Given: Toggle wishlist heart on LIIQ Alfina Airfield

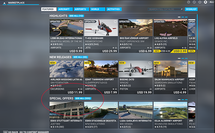Looking at the screenshot, I should [185, 22].
